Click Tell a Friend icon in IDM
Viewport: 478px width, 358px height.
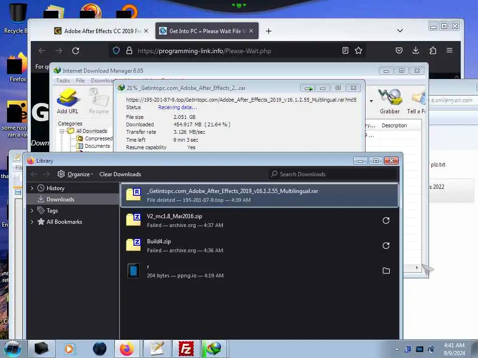[x=416, y=101]
